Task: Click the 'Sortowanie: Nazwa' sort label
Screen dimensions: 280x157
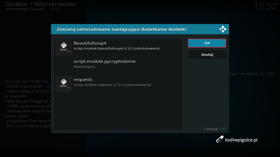Action: point(25,9)
